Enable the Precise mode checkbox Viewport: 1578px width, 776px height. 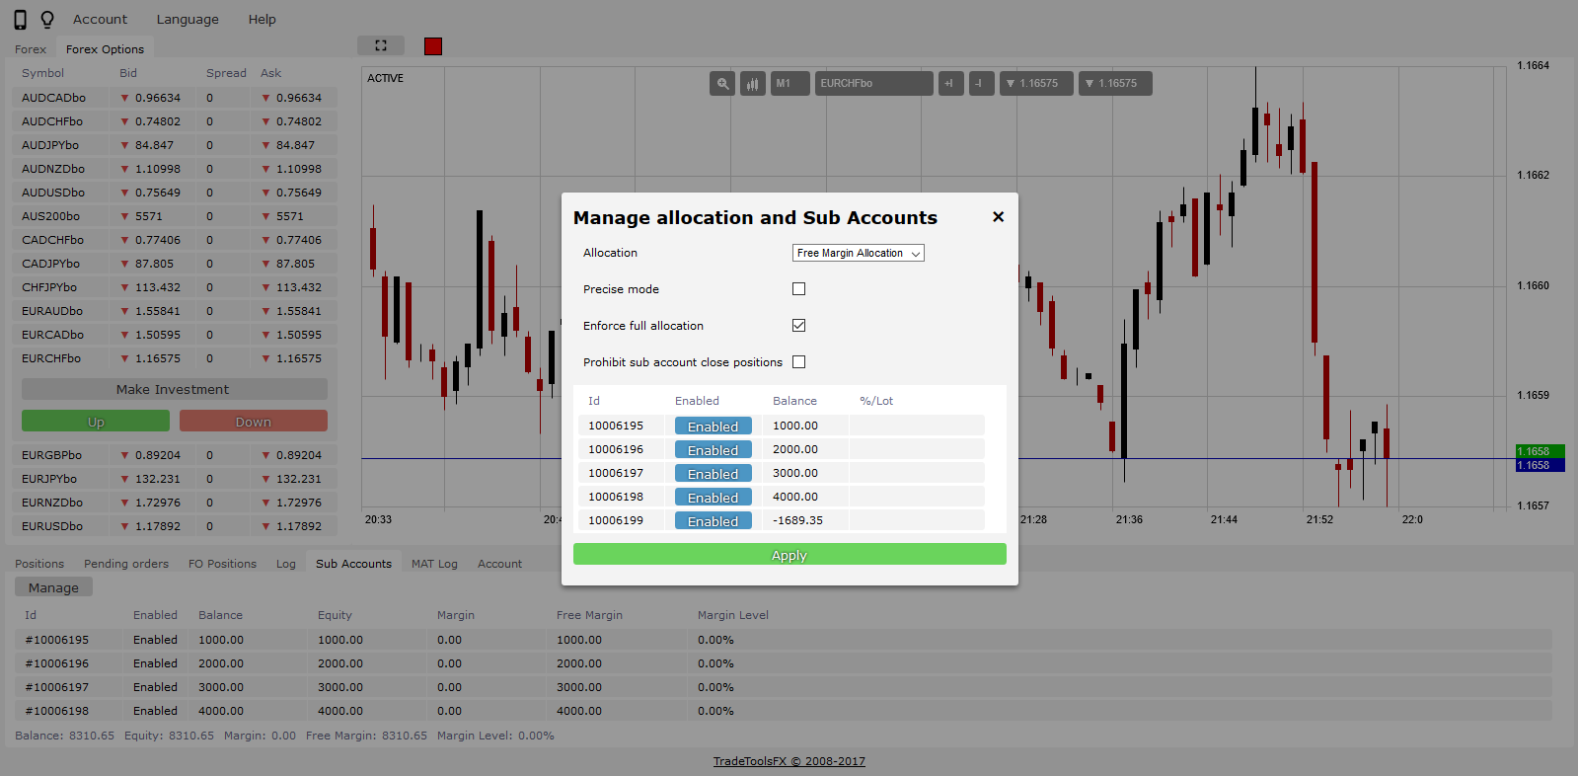pos(798,289)
